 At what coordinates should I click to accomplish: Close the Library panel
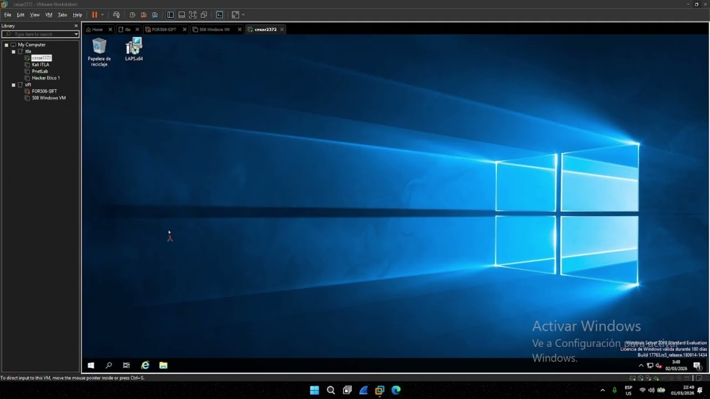pos(76,26)
